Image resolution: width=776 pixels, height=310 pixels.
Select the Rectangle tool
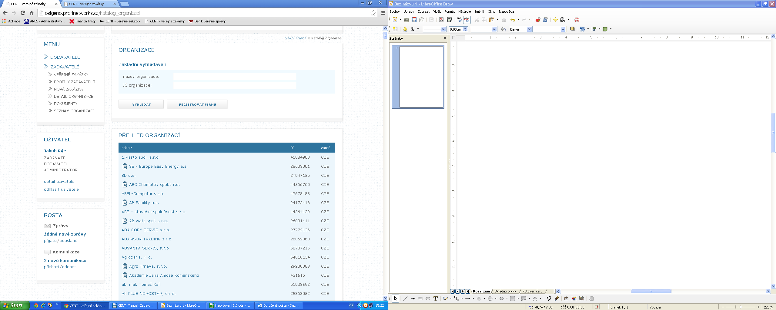420,298
